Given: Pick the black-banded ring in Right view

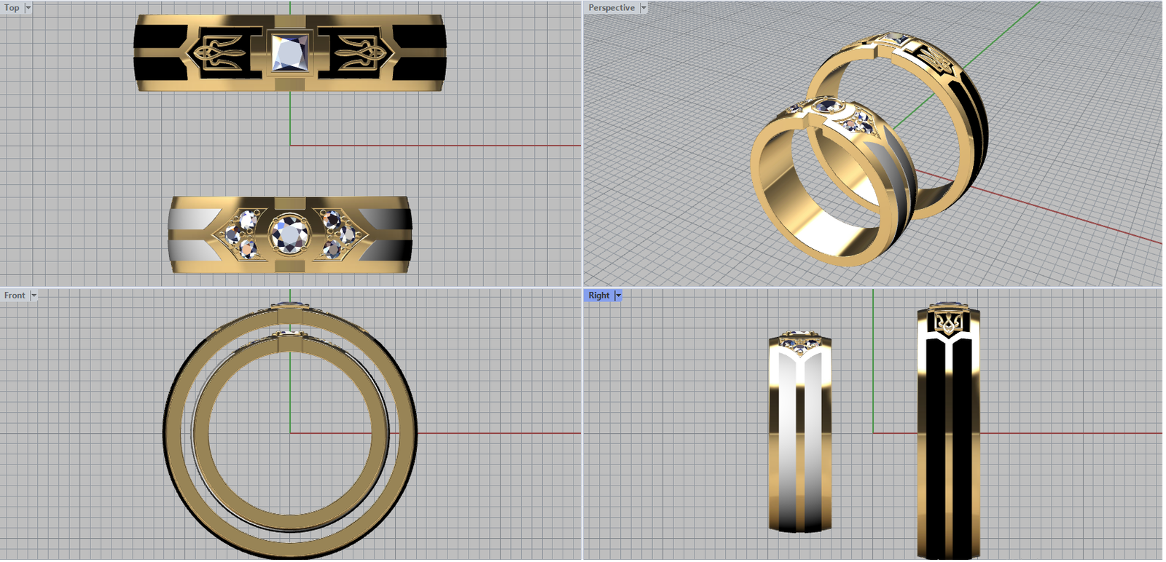Looking at the screenshot, I should [x=948, y=437].
